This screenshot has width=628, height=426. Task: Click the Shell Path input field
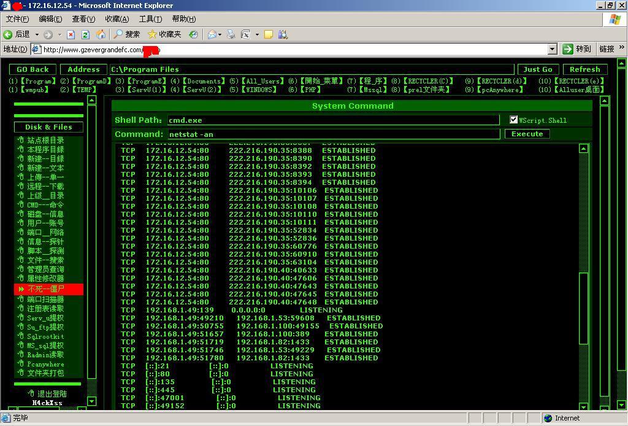[333, 120]
